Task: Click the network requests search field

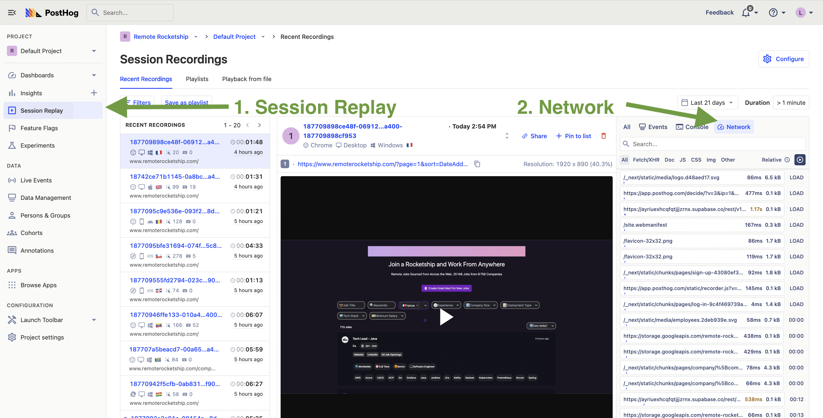Action: coord(712,144)
